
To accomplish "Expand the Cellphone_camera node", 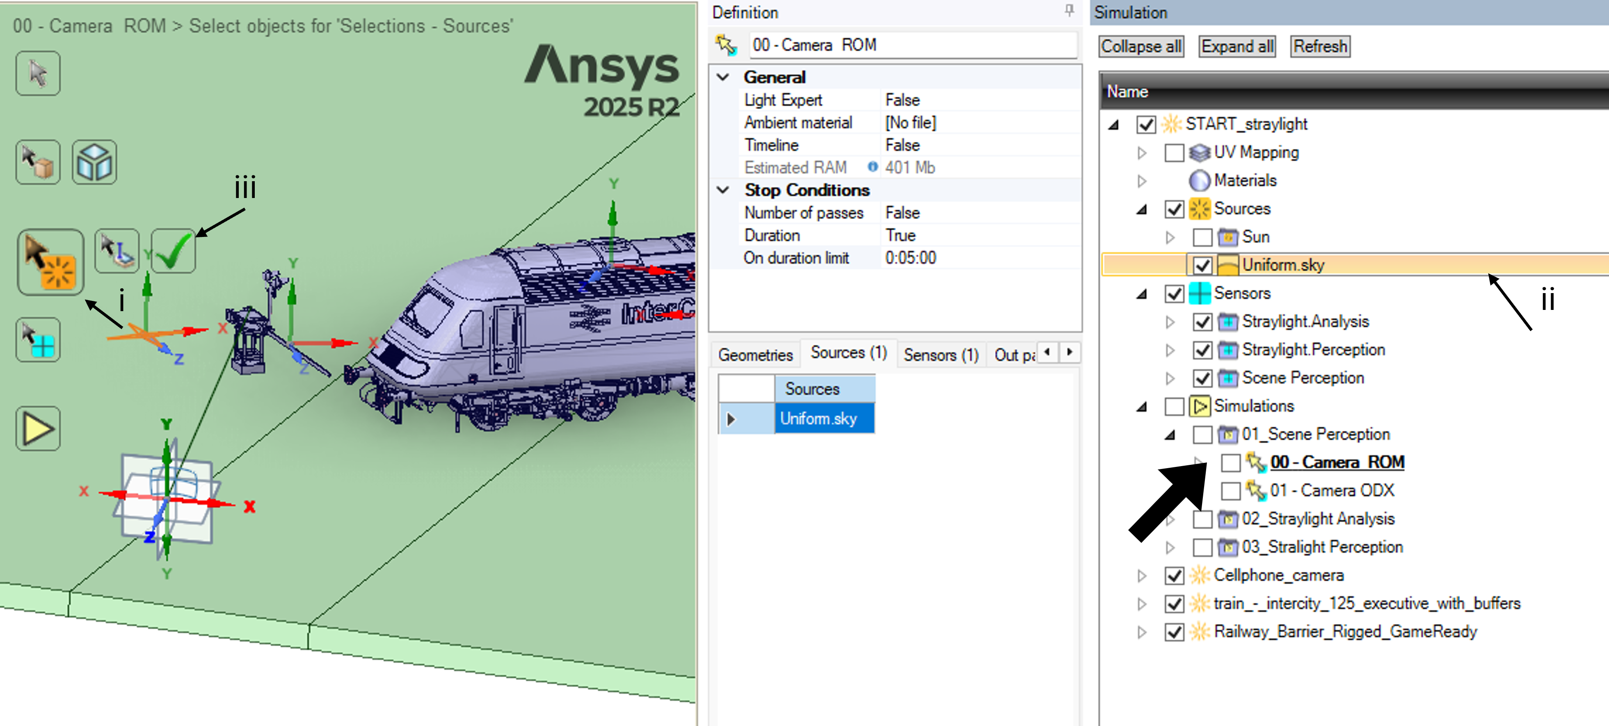I will click(1142, 575).
